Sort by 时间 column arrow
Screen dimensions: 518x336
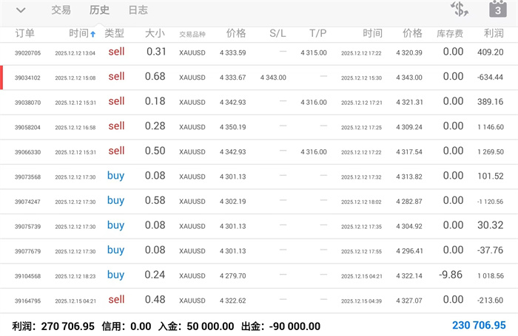pyautogui.click(x=92, y=34)
